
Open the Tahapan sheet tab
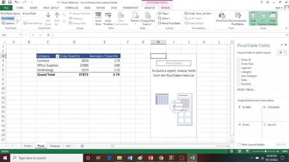pyautogui.click(x=55, y=146)
